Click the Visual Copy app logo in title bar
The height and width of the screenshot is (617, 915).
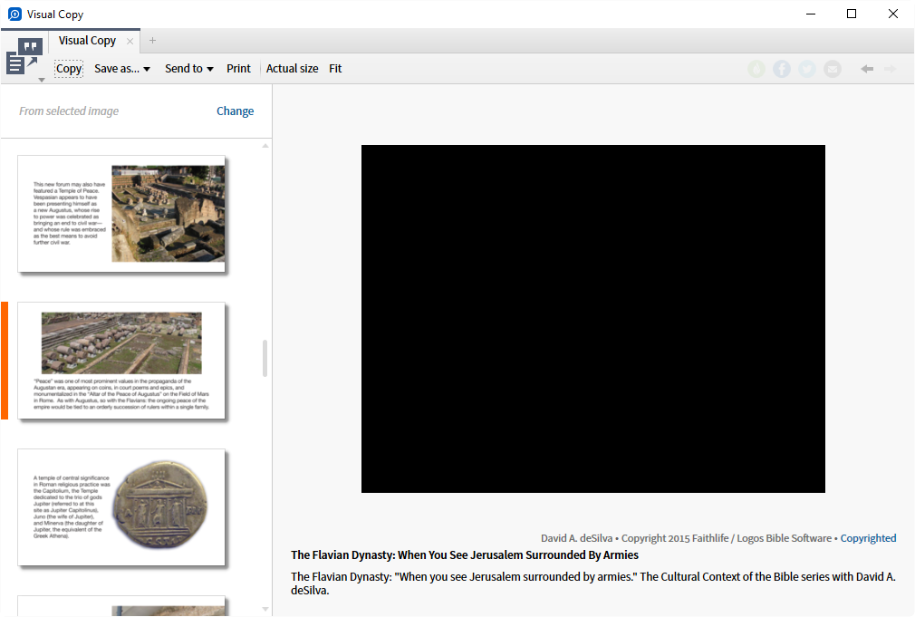pos(14,14)
